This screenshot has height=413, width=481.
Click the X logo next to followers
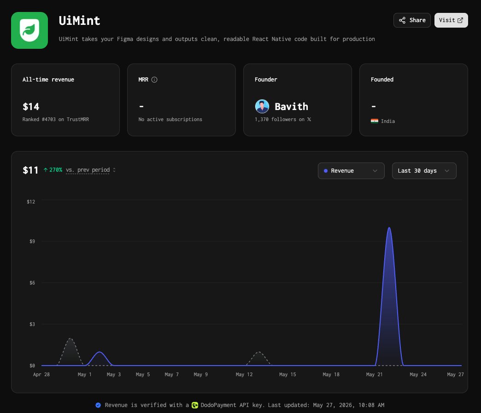click(309, 119)
